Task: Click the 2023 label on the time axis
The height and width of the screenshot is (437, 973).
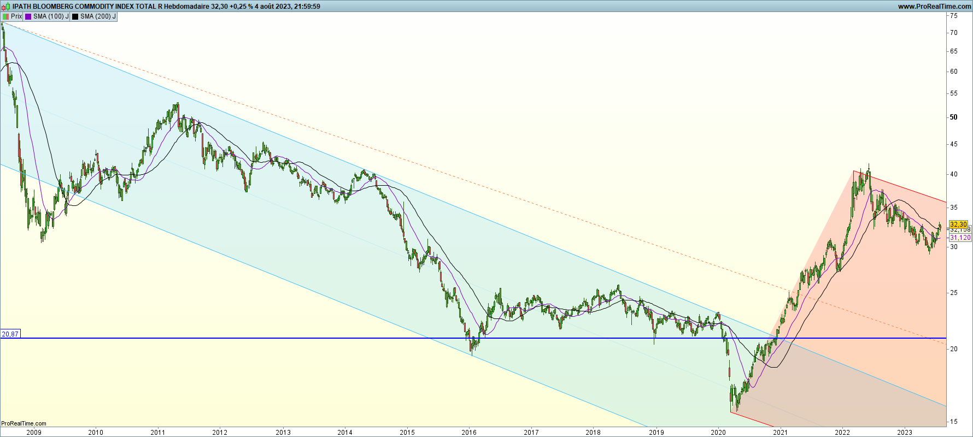Action: point(905,433)
